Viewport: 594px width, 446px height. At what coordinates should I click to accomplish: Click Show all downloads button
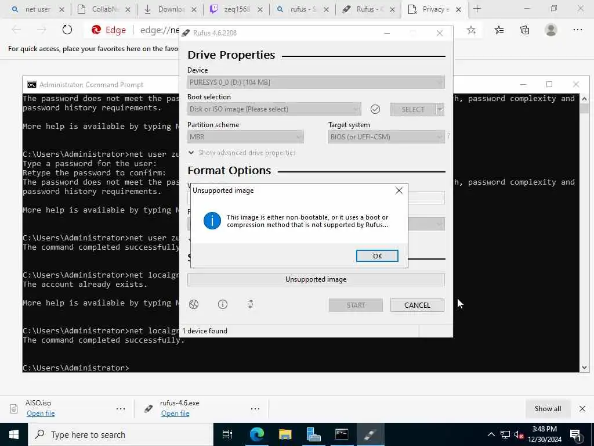[x=548, y=409]
